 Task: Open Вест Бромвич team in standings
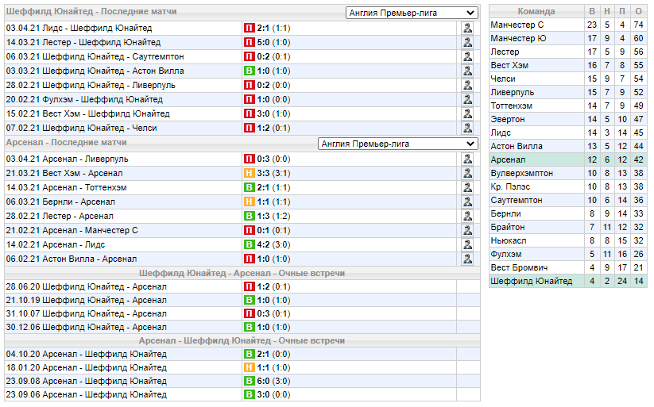(x=519, y=267)
